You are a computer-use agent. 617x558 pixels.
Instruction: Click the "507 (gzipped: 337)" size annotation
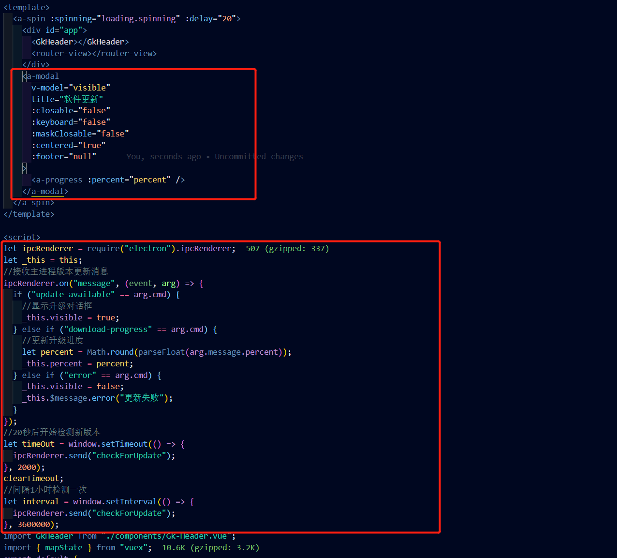pyautogui.click(x=287, y=249)
